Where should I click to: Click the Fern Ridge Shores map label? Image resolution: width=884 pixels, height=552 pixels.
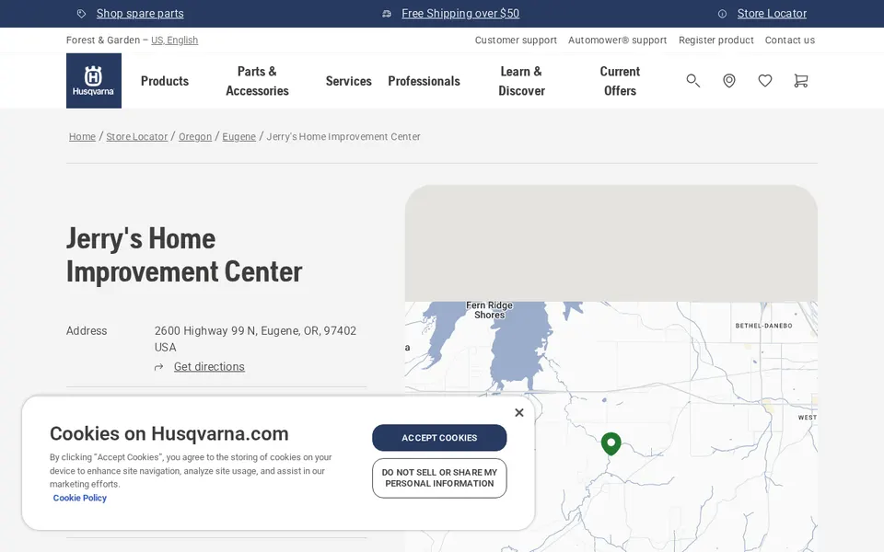coord(489,310)
